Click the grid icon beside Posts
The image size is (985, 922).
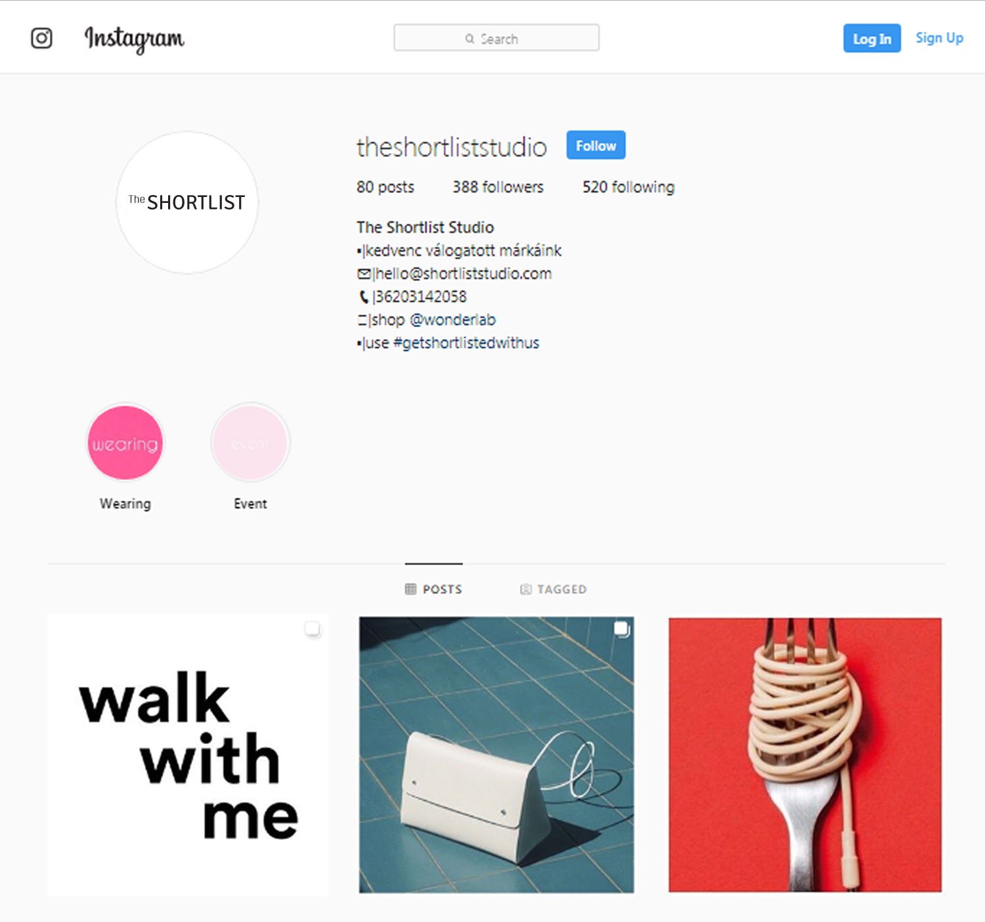(410, 589)
